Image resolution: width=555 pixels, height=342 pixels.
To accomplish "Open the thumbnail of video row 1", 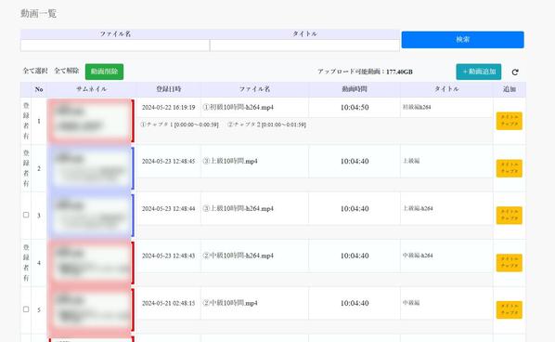I will tap(90, 121).
